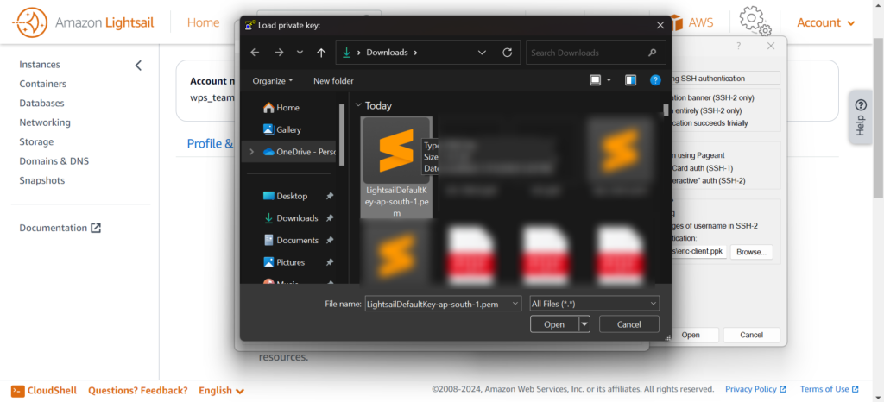Open Gallery in the navigation pane
Image resolution: width=884 pixels, height=402 pixels.
tap(288, 129)
